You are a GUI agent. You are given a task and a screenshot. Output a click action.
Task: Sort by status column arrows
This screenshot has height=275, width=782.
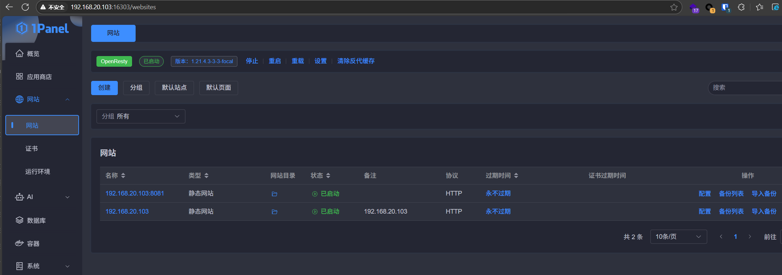328,176
